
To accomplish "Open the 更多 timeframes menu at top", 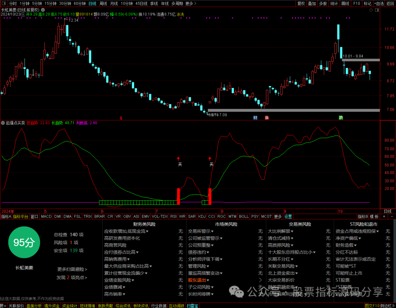I will click(x=191, y=4).
